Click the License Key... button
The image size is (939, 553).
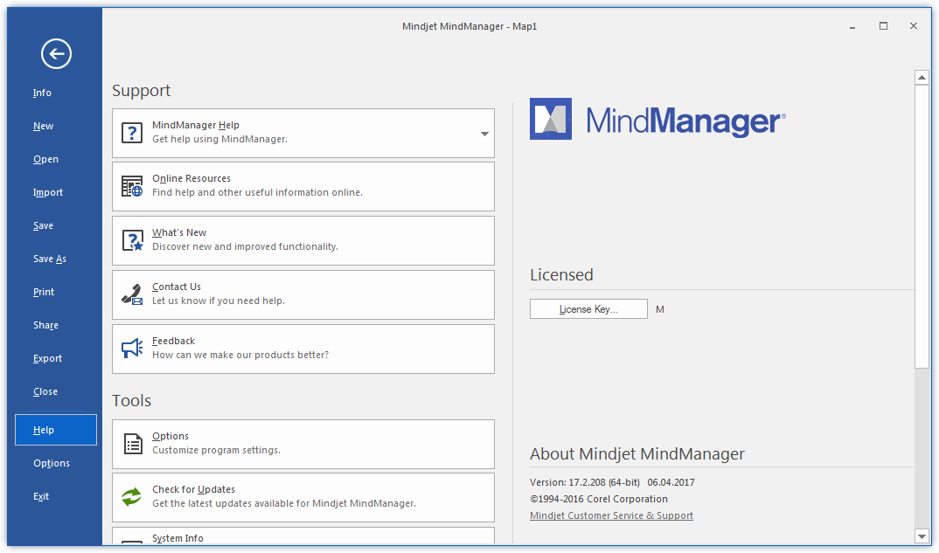(588, 308)
